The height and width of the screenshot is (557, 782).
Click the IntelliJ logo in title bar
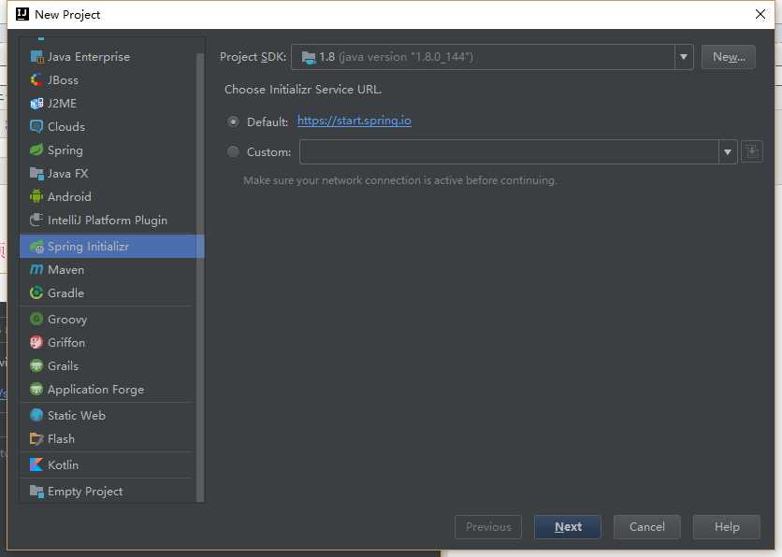click(x=22, y=14)
